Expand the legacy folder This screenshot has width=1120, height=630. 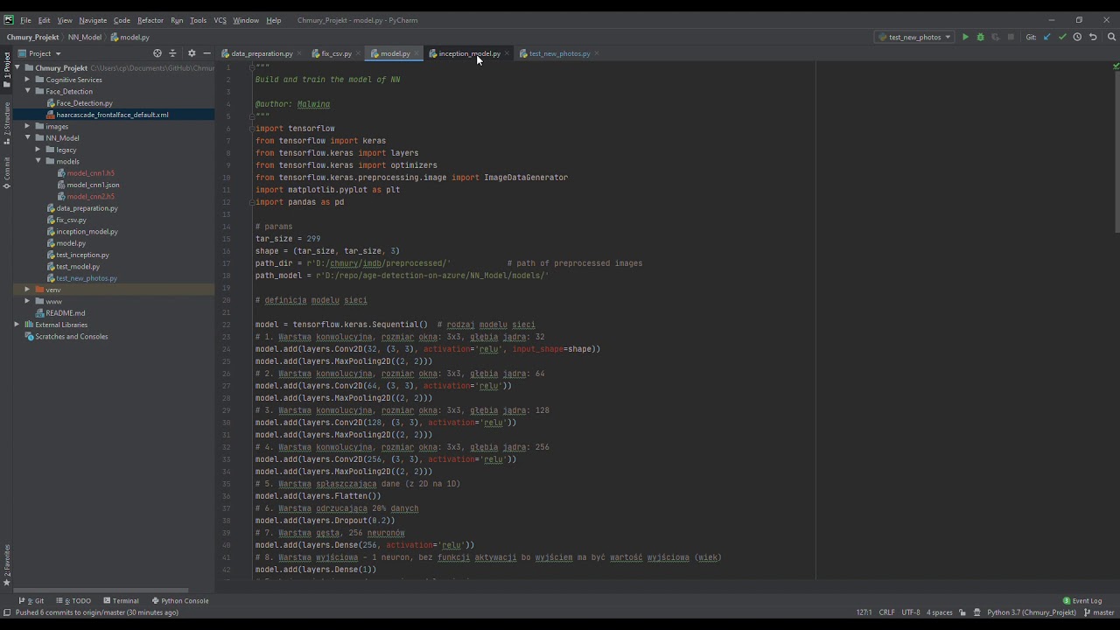(x=38, y=150)
